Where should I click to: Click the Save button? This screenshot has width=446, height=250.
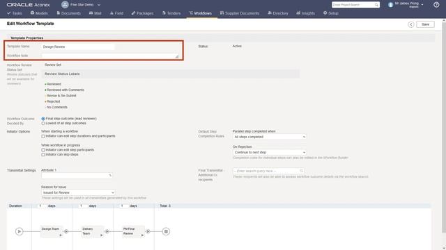tap(425, 24)
